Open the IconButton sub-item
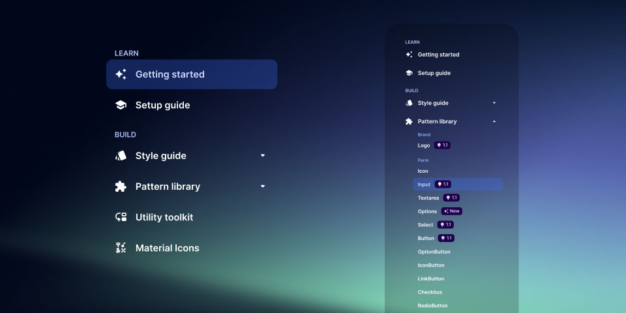626x313 pixels. pos(431,265)
